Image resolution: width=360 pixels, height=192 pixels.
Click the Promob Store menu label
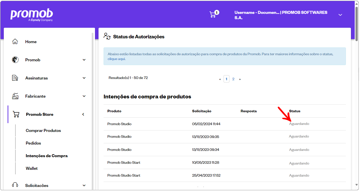click(x=40, y=114)
